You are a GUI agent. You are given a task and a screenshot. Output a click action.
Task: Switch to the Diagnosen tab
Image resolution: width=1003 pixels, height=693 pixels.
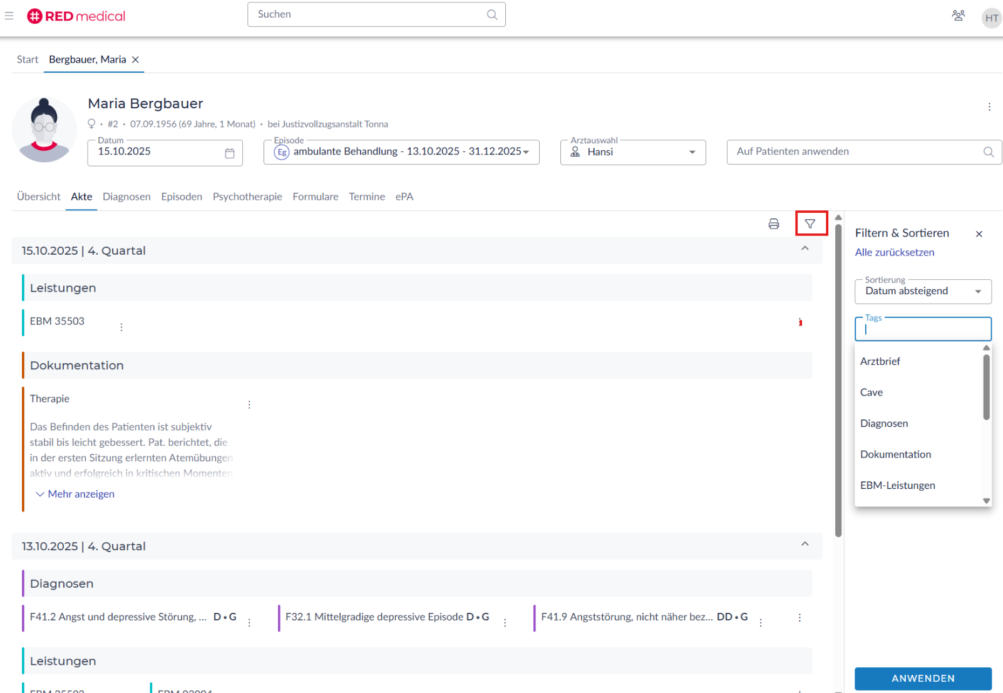pos(126,197)
